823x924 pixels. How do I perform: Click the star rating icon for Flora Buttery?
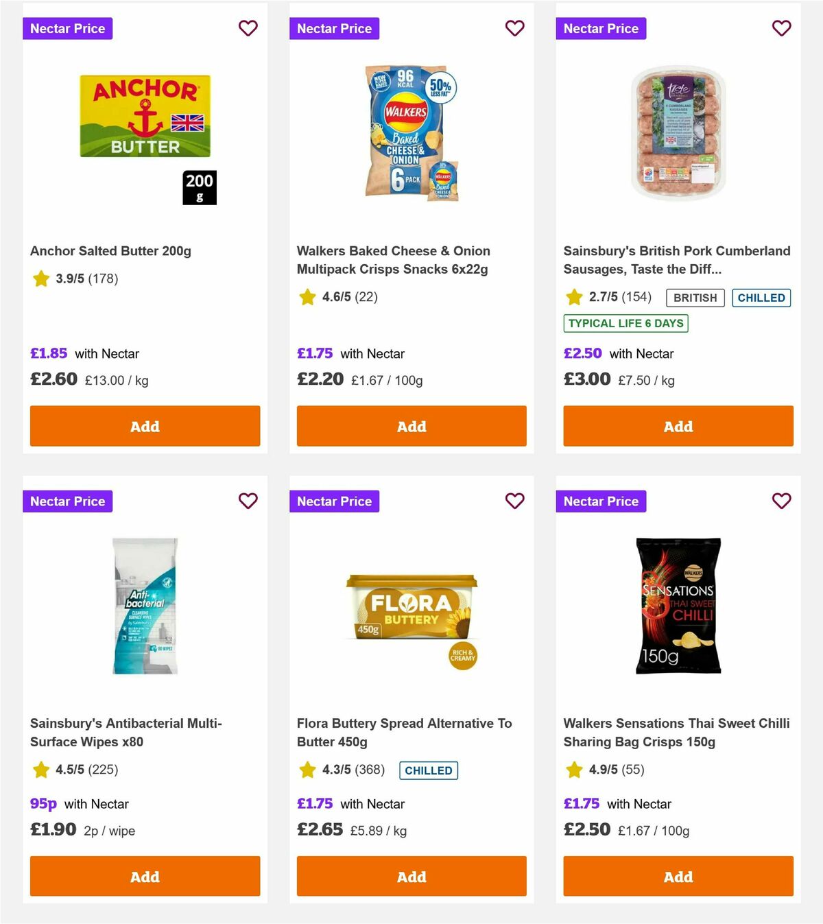coord(307,770)
